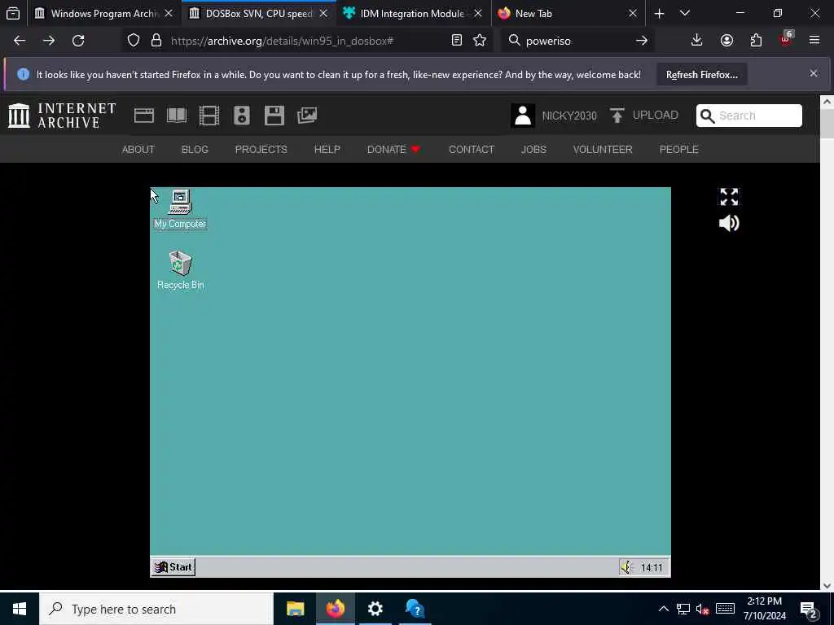The width and height of the screenshot is (834, 625).
Task: Open the DONATE link
Action: pos(393,150)
